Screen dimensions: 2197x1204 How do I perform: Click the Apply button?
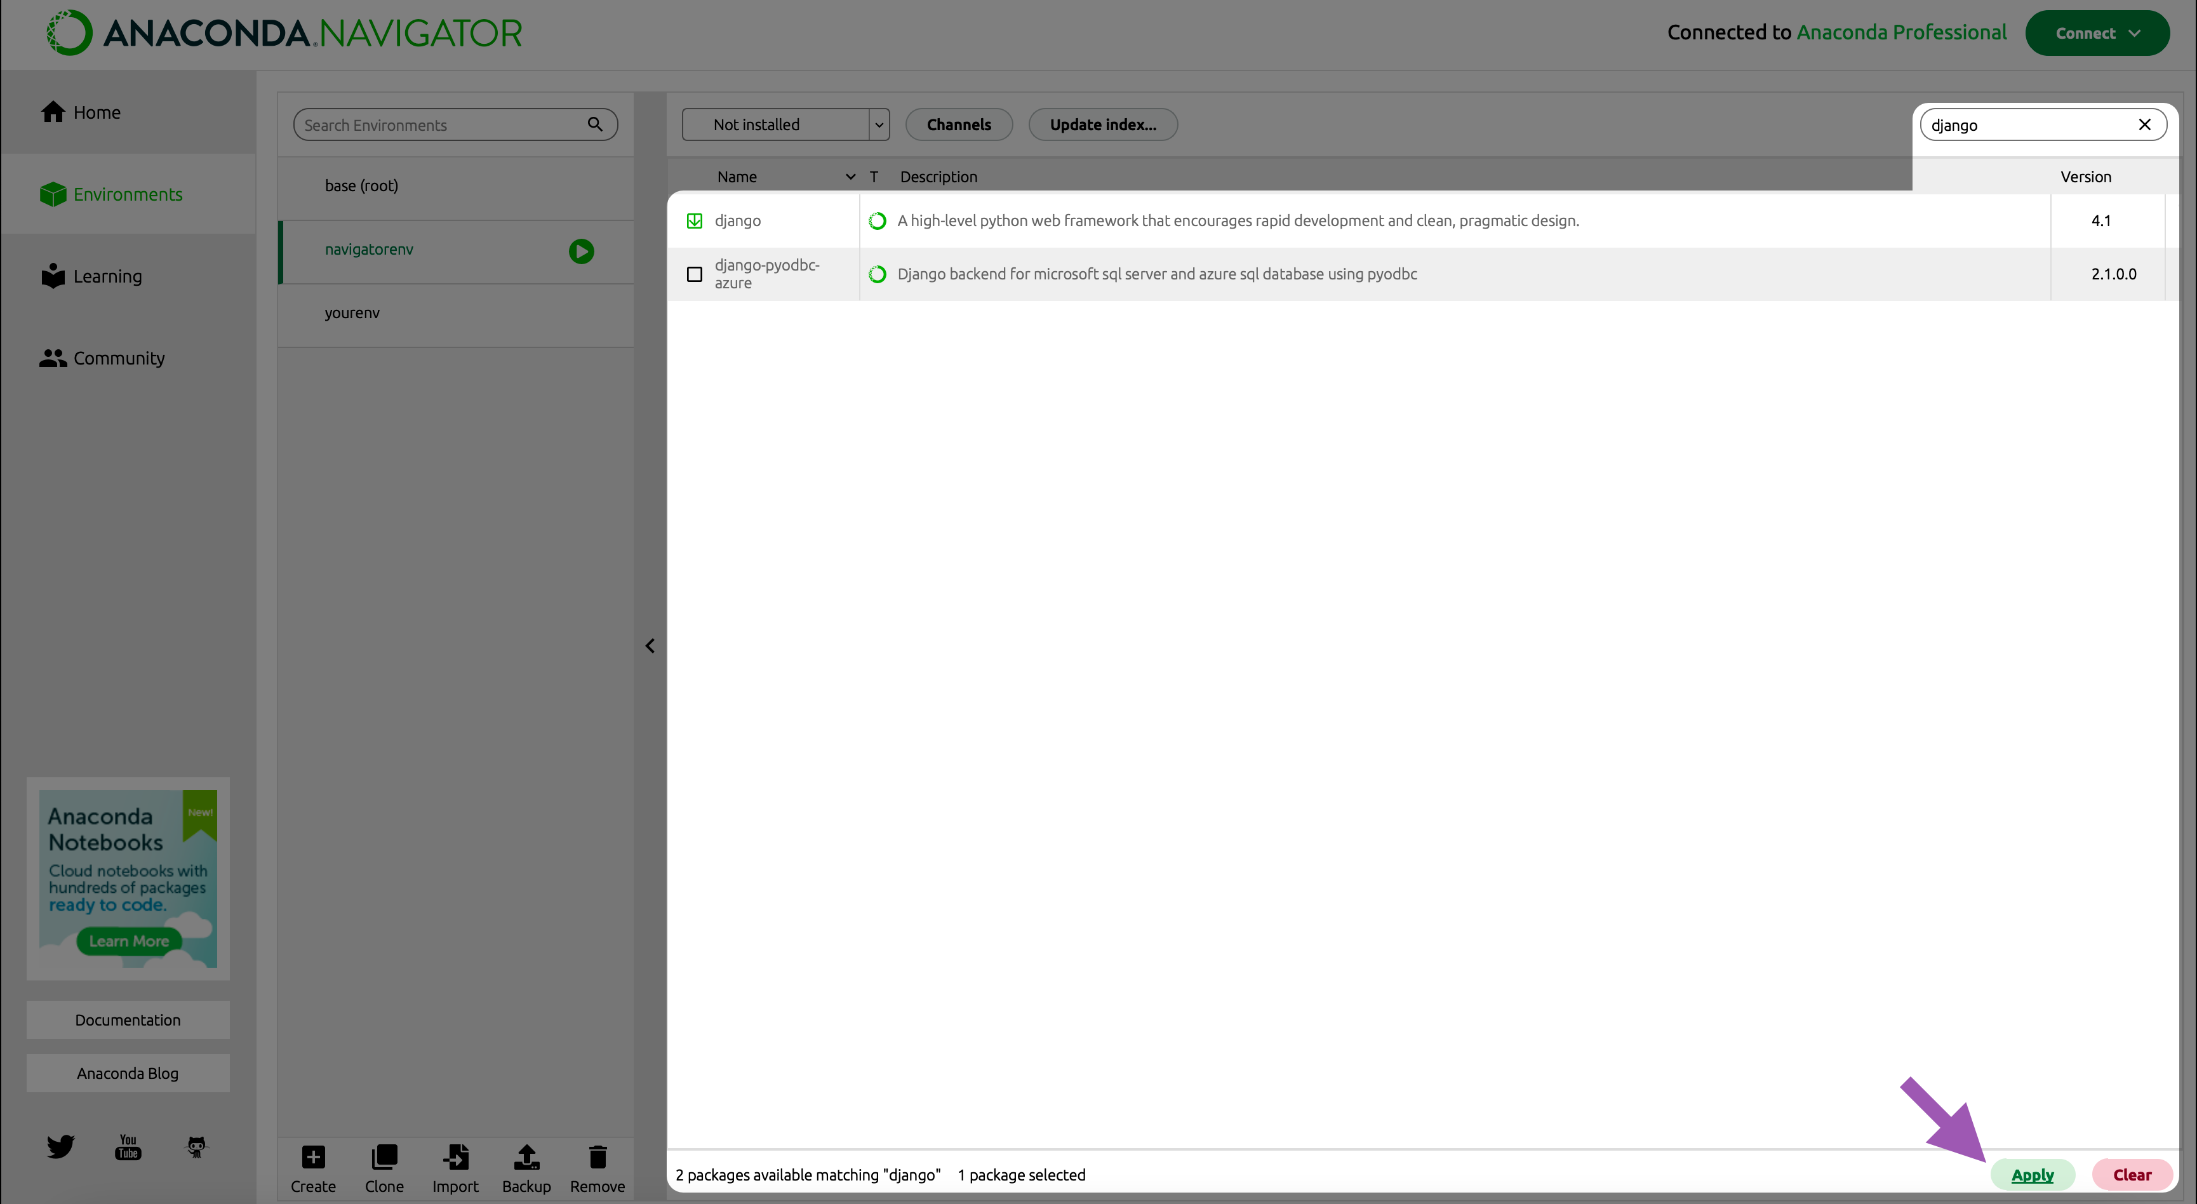tap(2031, 1174)
